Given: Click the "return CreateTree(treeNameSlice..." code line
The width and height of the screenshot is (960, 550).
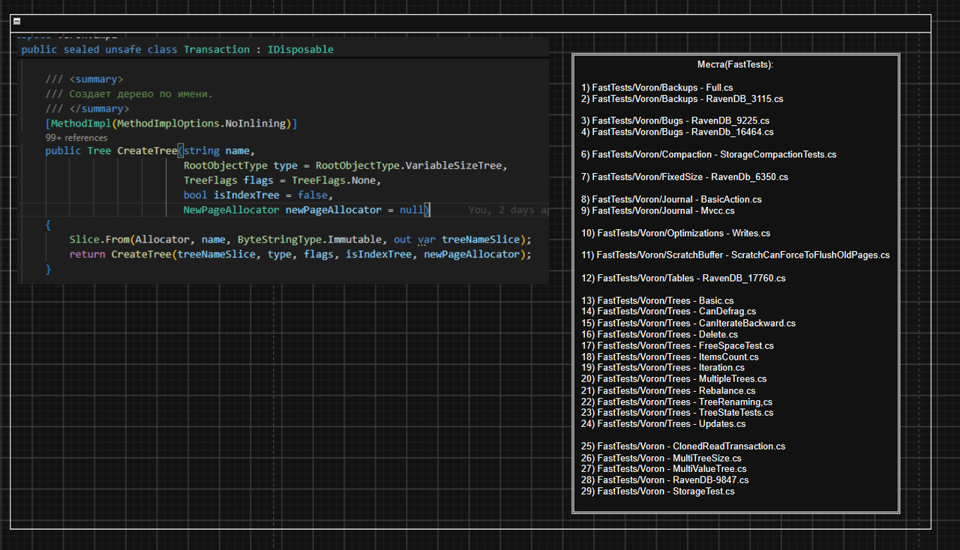Looking at the screenshot, I should click(x=300, y=255).
